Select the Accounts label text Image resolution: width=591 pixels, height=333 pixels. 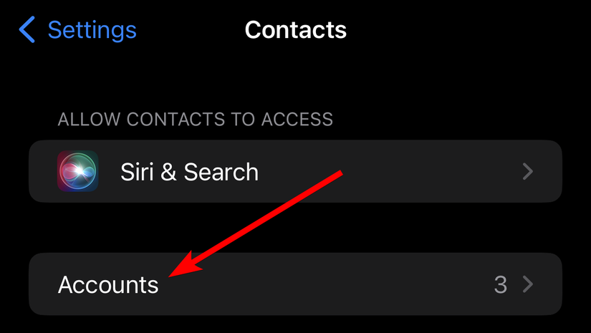pos(108,284)
